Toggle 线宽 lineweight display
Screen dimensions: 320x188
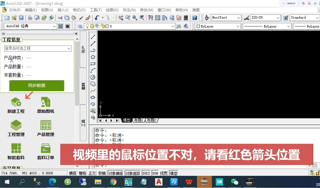tap(164, 173)
